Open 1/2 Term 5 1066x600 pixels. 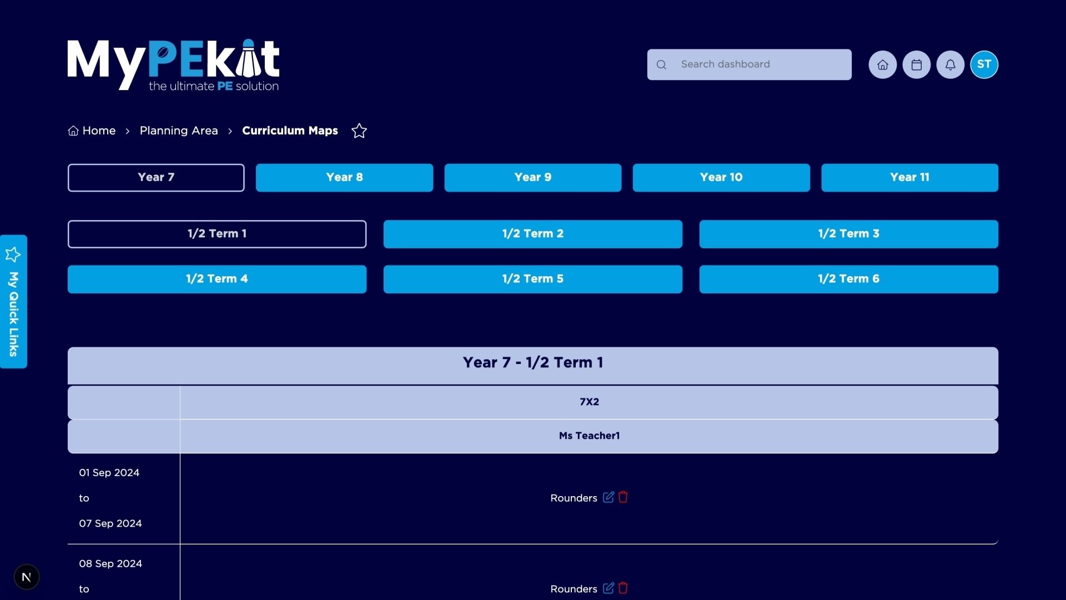pyautogui.click(x=532, y=279)
